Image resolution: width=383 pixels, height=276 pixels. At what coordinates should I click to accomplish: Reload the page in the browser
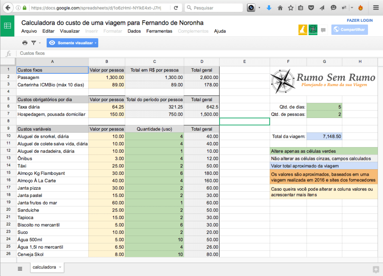(x=176, y=7)
